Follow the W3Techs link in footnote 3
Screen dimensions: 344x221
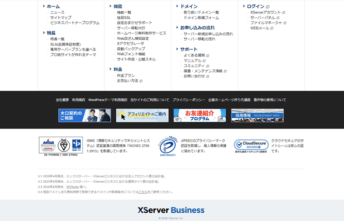[x=72, y=187]
